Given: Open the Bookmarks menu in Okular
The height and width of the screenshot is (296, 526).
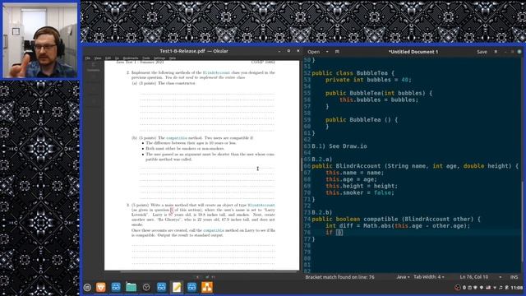Looking at the screenshot, I should click(131, 58).
